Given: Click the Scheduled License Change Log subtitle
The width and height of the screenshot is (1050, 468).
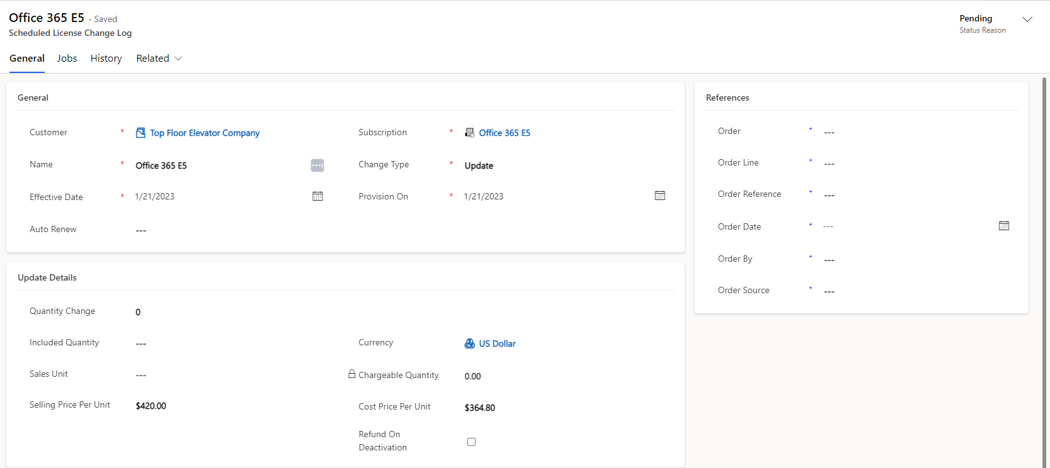Looking at the screenshot, I should [x=71, y=33].
